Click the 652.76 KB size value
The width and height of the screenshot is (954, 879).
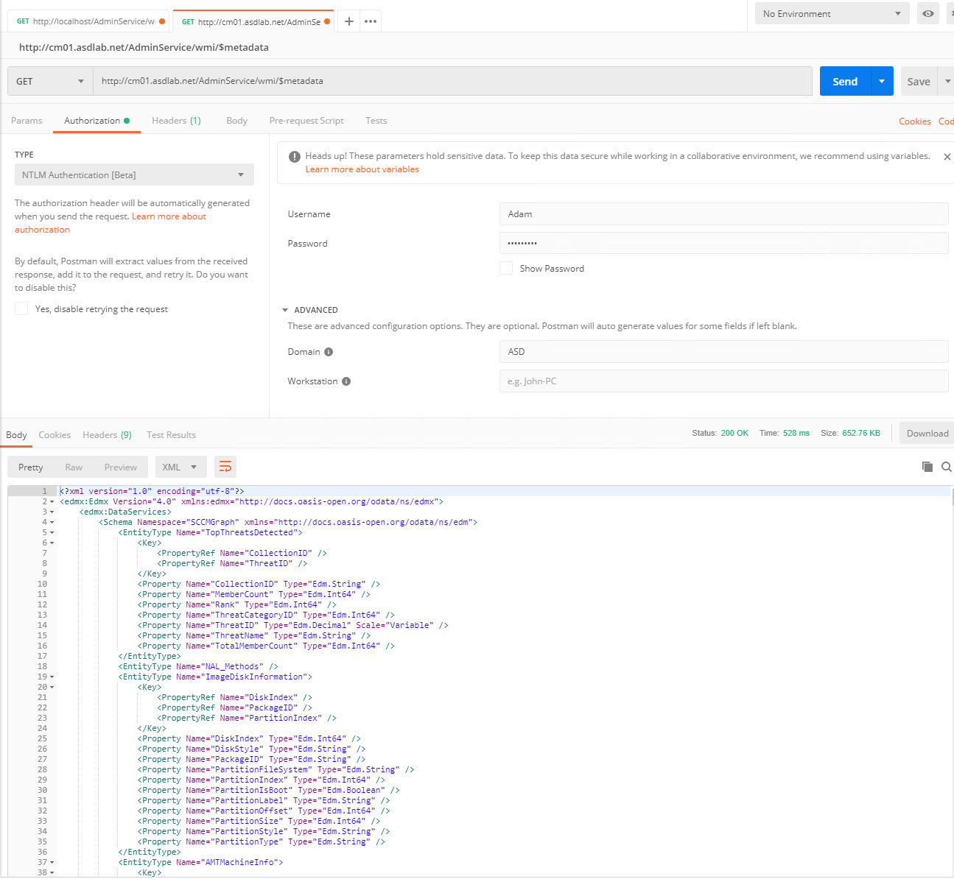861,433
